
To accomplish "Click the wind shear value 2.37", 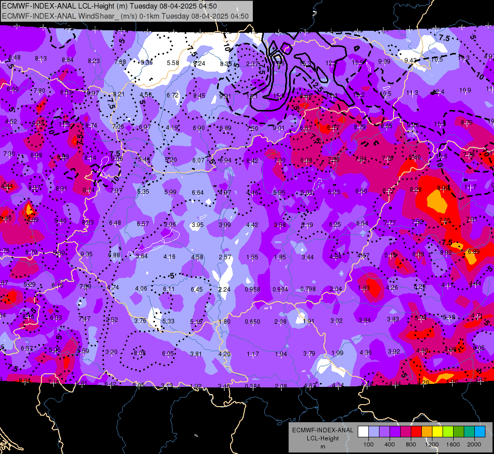I will point(252,64).
